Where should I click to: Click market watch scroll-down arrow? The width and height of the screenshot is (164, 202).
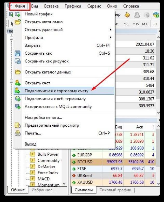[158, 183]
